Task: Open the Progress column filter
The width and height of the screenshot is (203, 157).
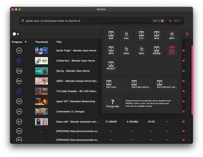Action: click(x=25, y=42)
